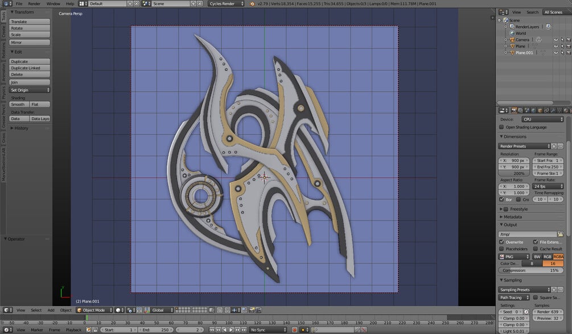The height and width of the screenshot is (334, 572).
Task: Click the play reverse button
Action: tap(225, 330)
